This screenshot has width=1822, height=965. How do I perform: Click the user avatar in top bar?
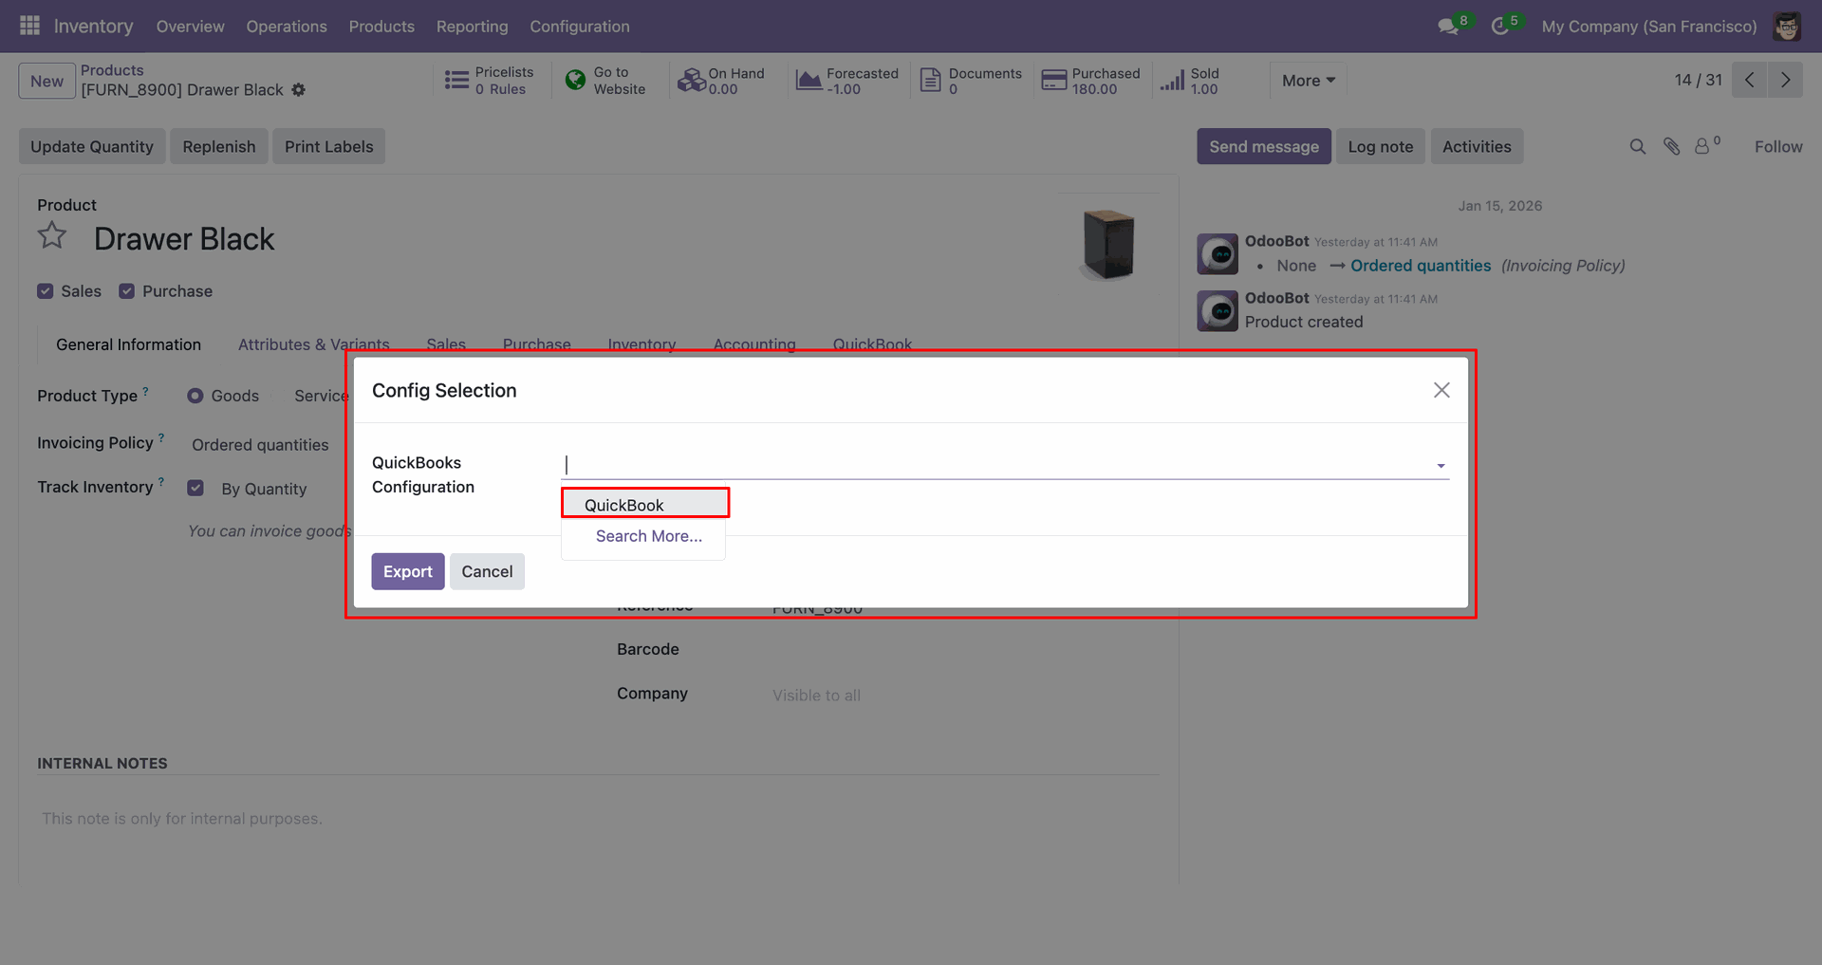[x=1787, y=27]
